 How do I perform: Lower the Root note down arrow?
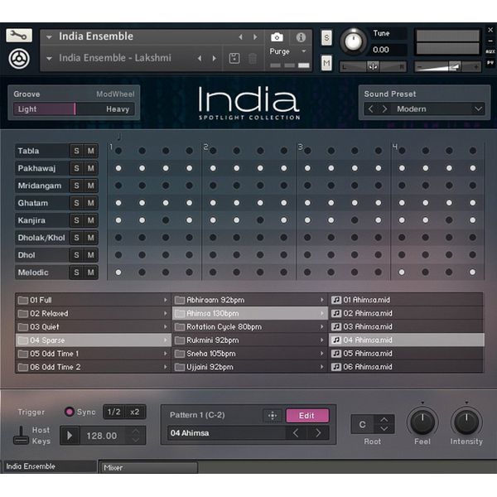pyautogui.click(x=384, y=429)
